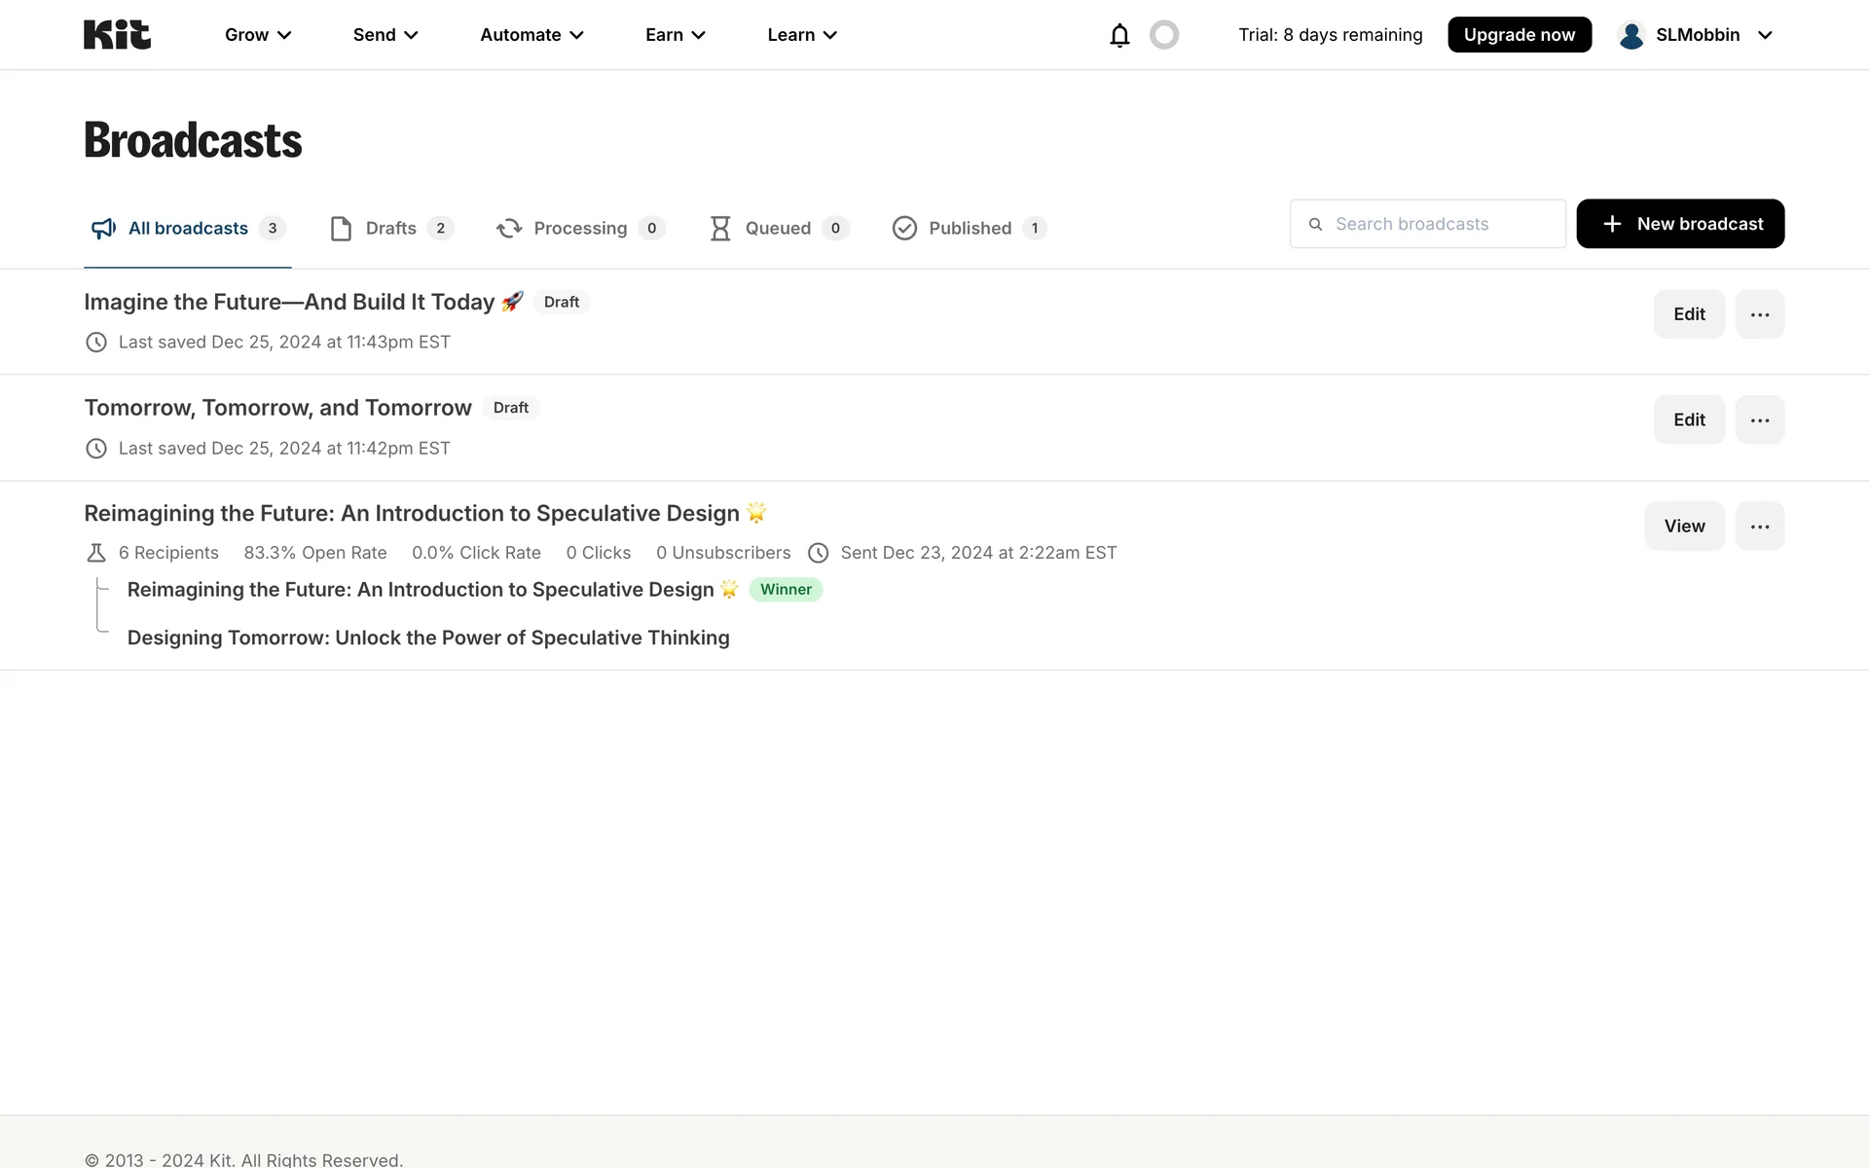
Task: Expand the Automate menu
Action: pyautogui.click(x=531, y=35)
